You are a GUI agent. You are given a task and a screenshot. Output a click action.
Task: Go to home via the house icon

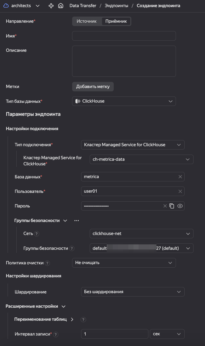(61, 6)
